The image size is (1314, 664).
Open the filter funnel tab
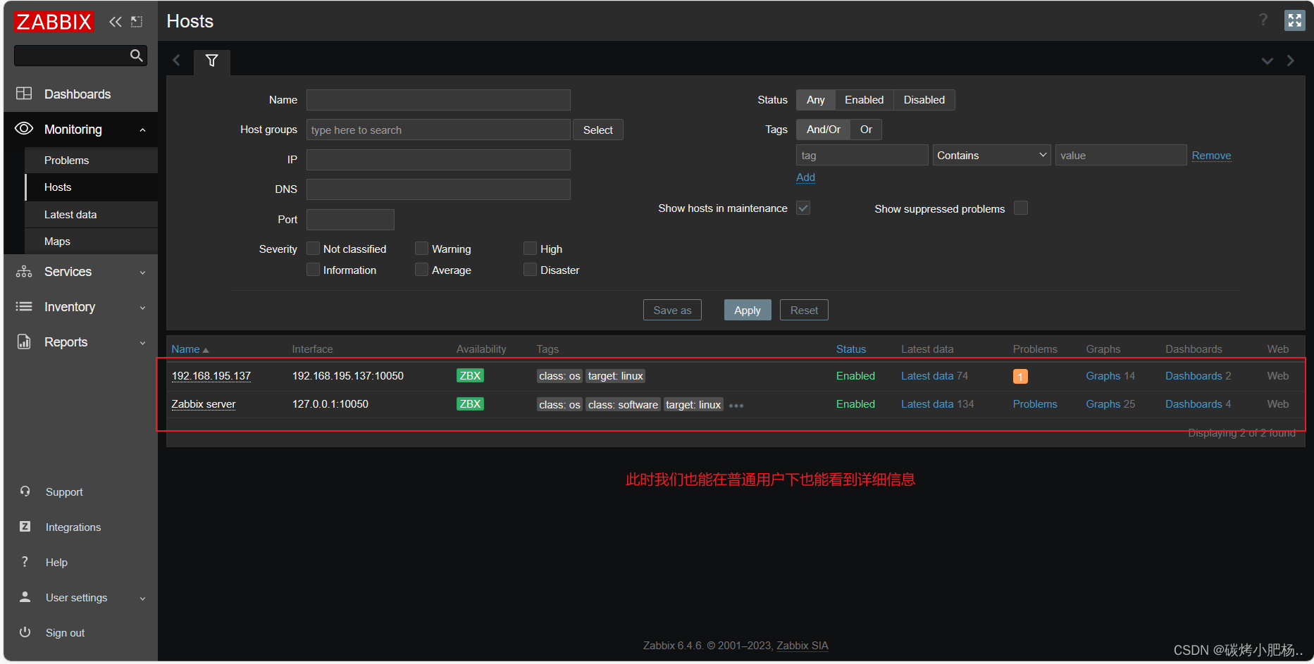click(211, 61)
